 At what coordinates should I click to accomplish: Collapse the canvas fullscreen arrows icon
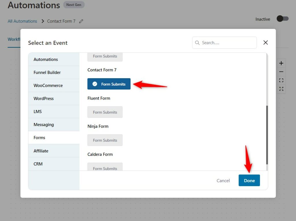281,89
